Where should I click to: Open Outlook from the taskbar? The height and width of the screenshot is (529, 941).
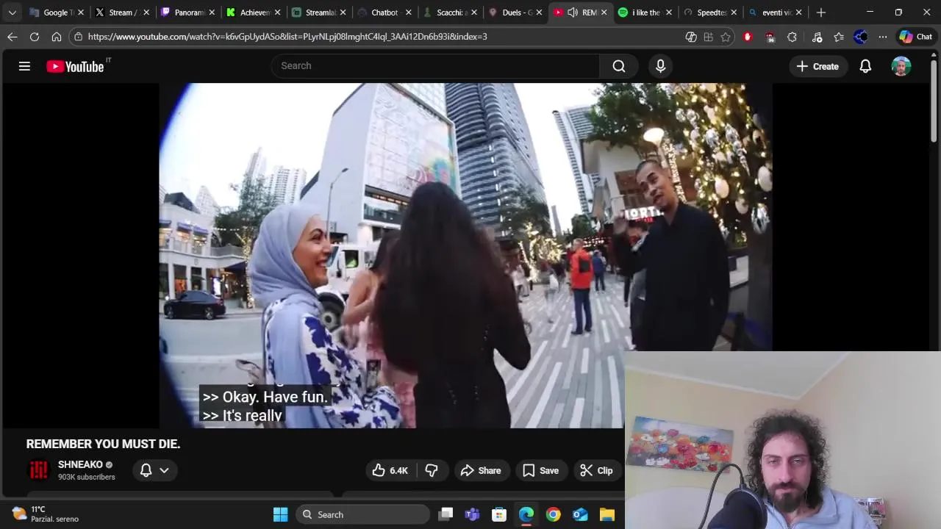(580, 514)
